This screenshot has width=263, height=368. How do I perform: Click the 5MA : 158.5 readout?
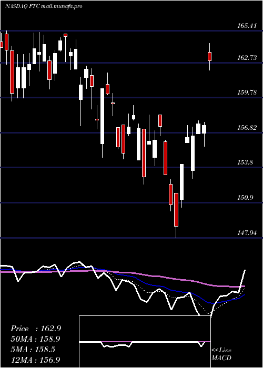[33, 350]
